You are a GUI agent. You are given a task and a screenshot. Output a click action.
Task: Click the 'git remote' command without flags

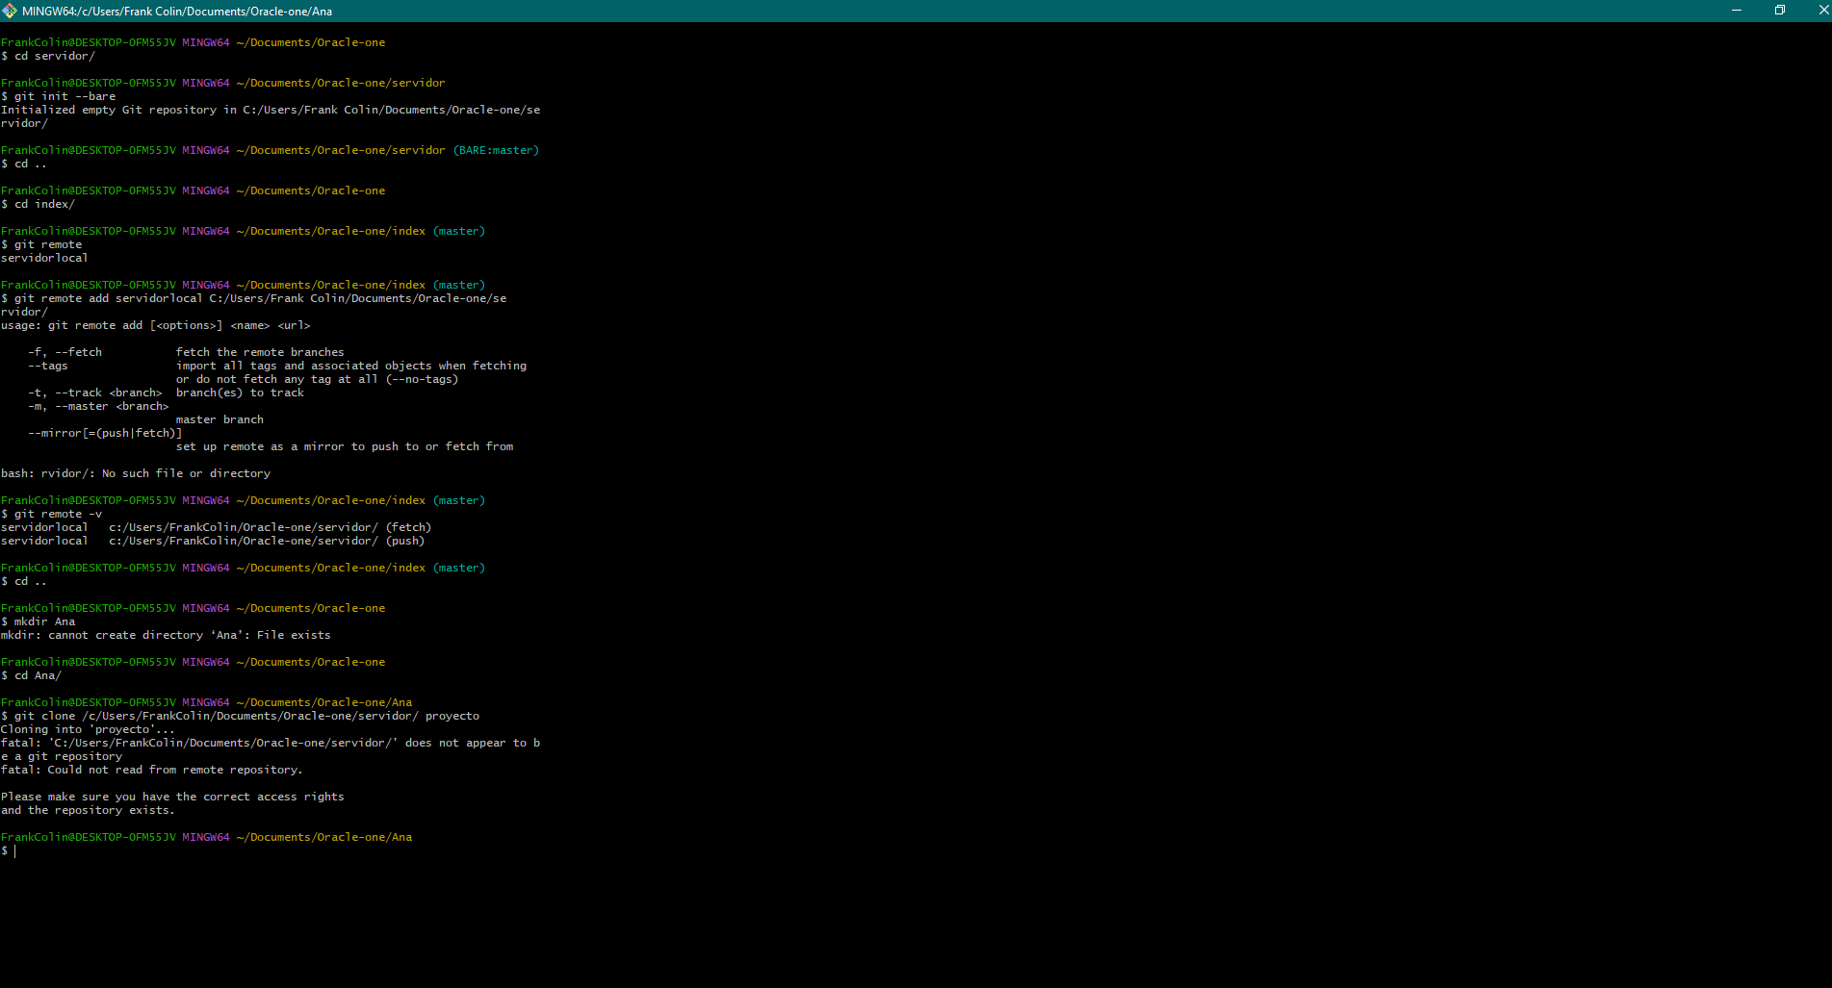[48, 244]
